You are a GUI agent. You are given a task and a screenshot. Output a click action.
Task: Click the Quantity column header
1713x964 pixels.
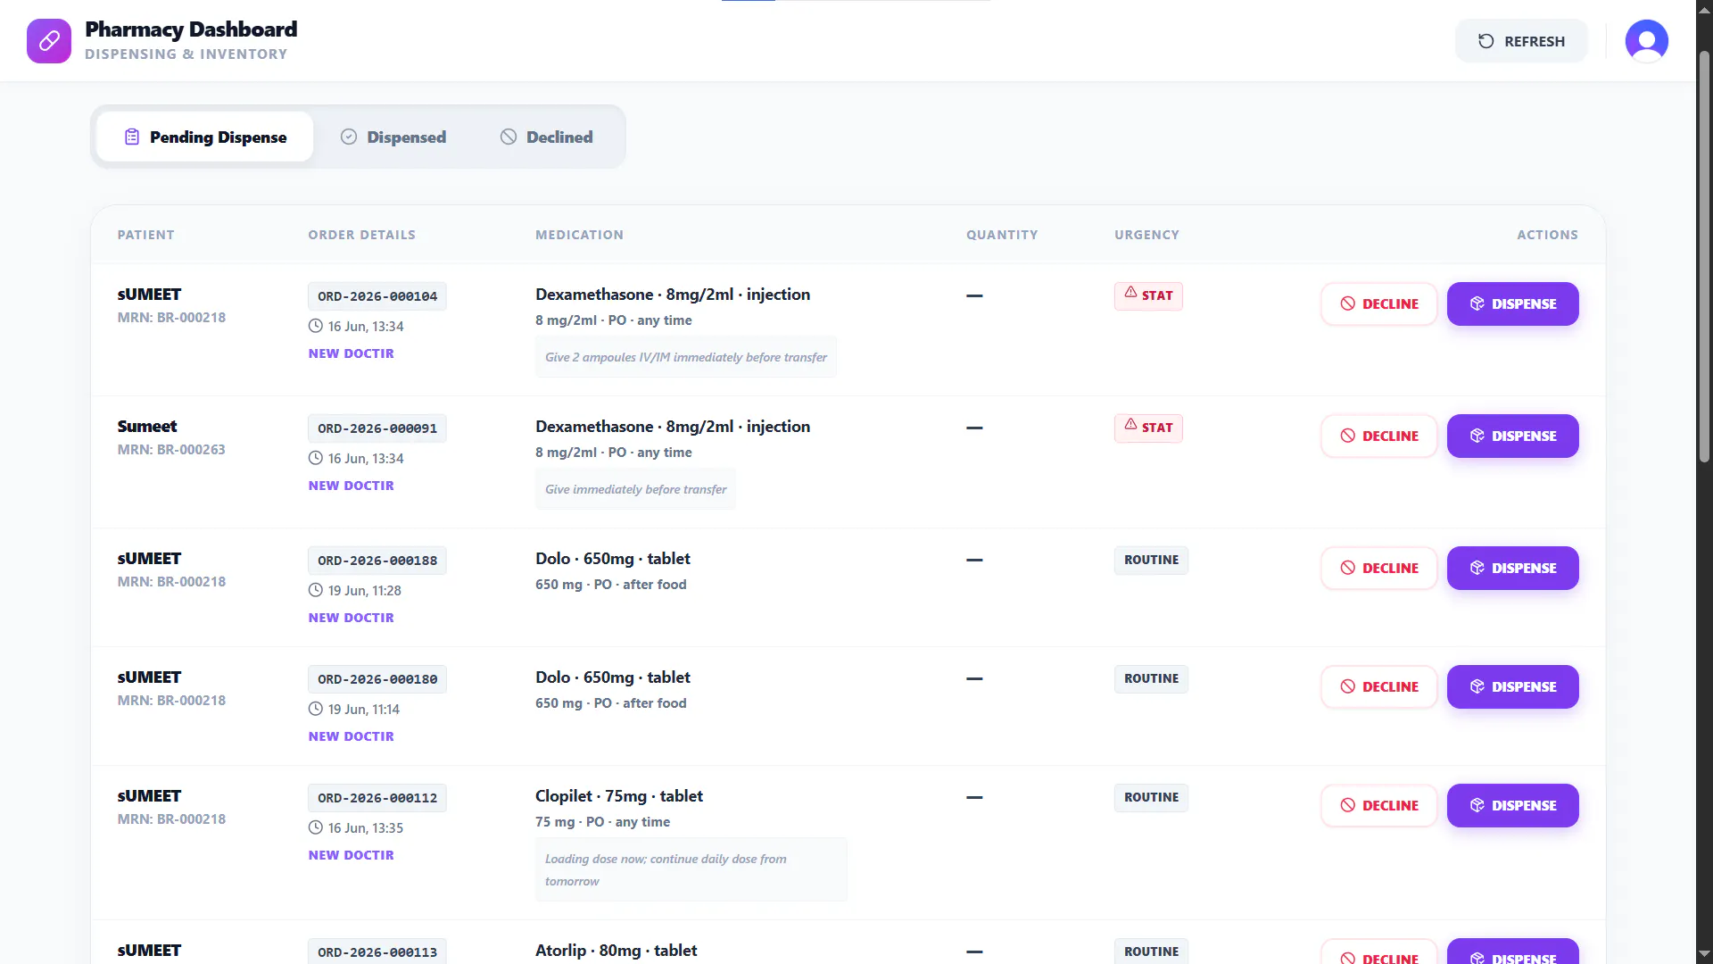(1002, 235)
